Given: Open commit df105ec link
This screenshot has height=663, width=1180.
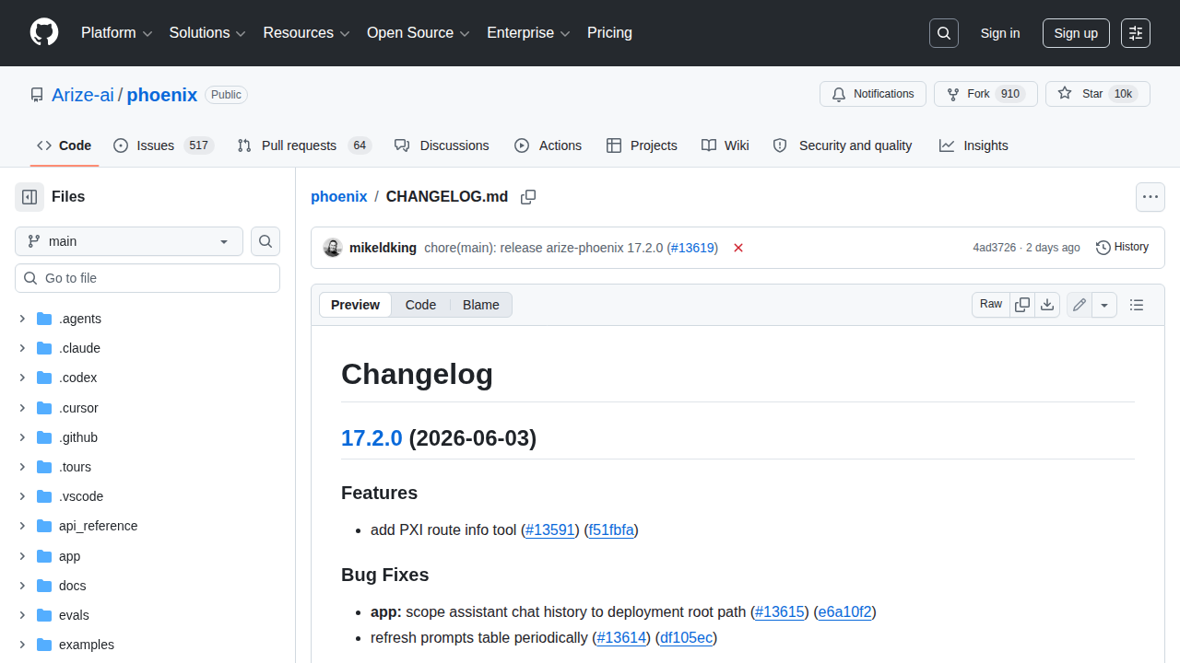Looking at the screenshot, I should click(x=687, y=637).
